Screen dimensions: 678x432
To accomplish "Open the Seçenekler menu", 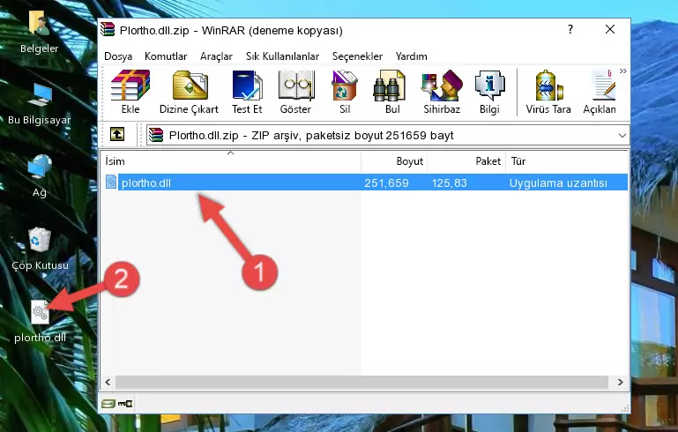I will point(357,56).
